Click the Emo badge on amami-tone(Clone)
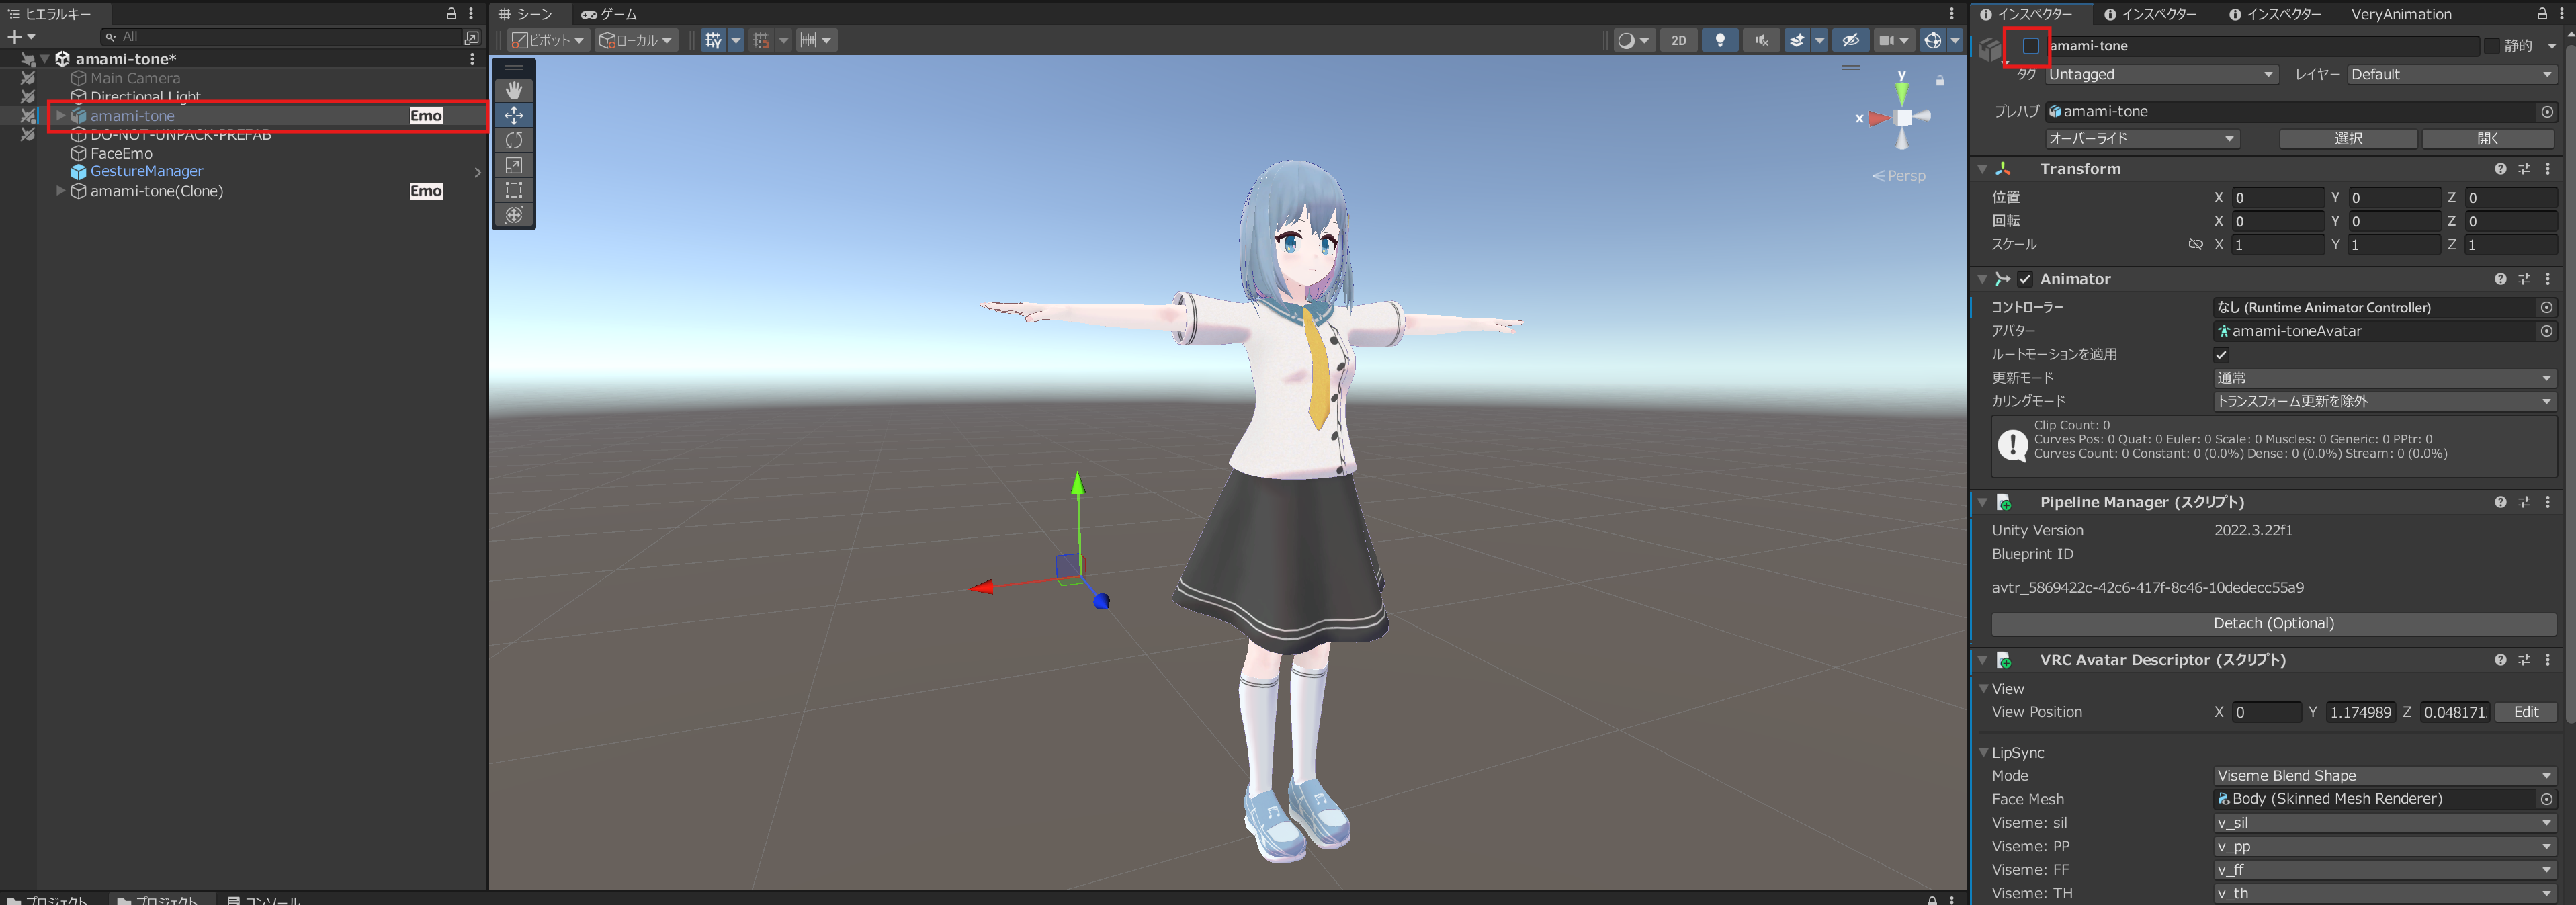 (x=426, y=191)
